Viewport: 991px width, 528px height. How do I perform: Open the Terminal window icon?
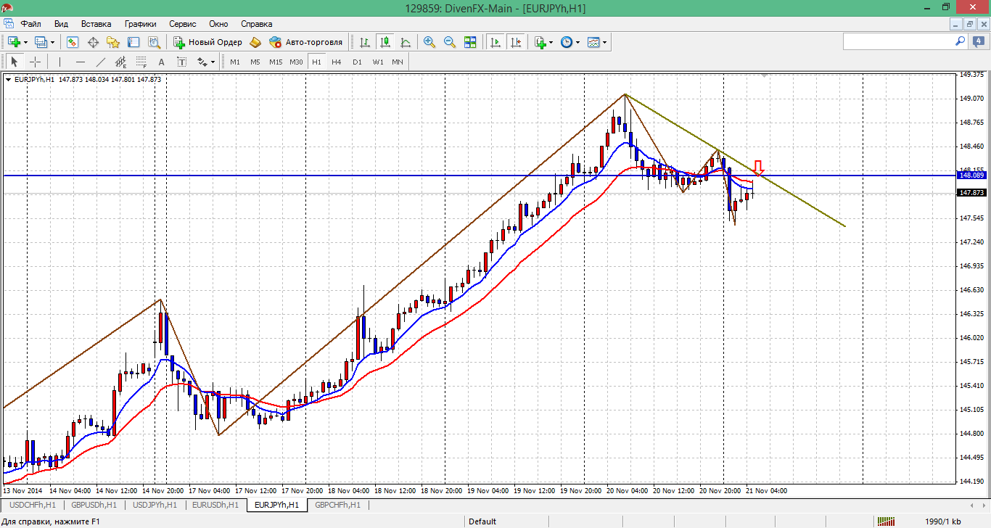133,42
